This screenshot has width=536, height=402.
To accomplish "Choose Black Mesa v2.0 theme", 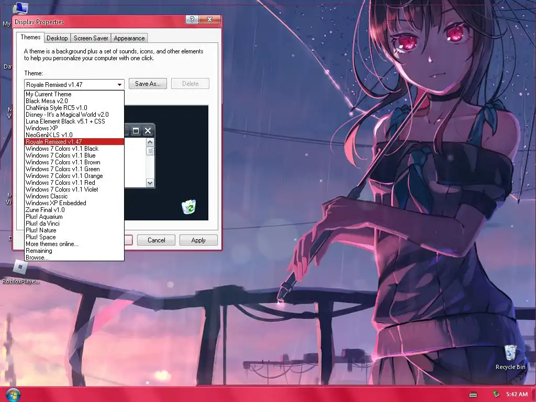I will 74,101.
